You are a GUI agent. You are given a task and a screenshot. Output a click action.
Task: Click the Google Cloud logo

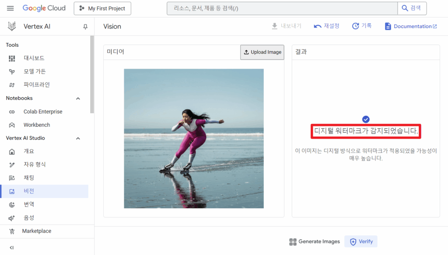click(44, 8)
